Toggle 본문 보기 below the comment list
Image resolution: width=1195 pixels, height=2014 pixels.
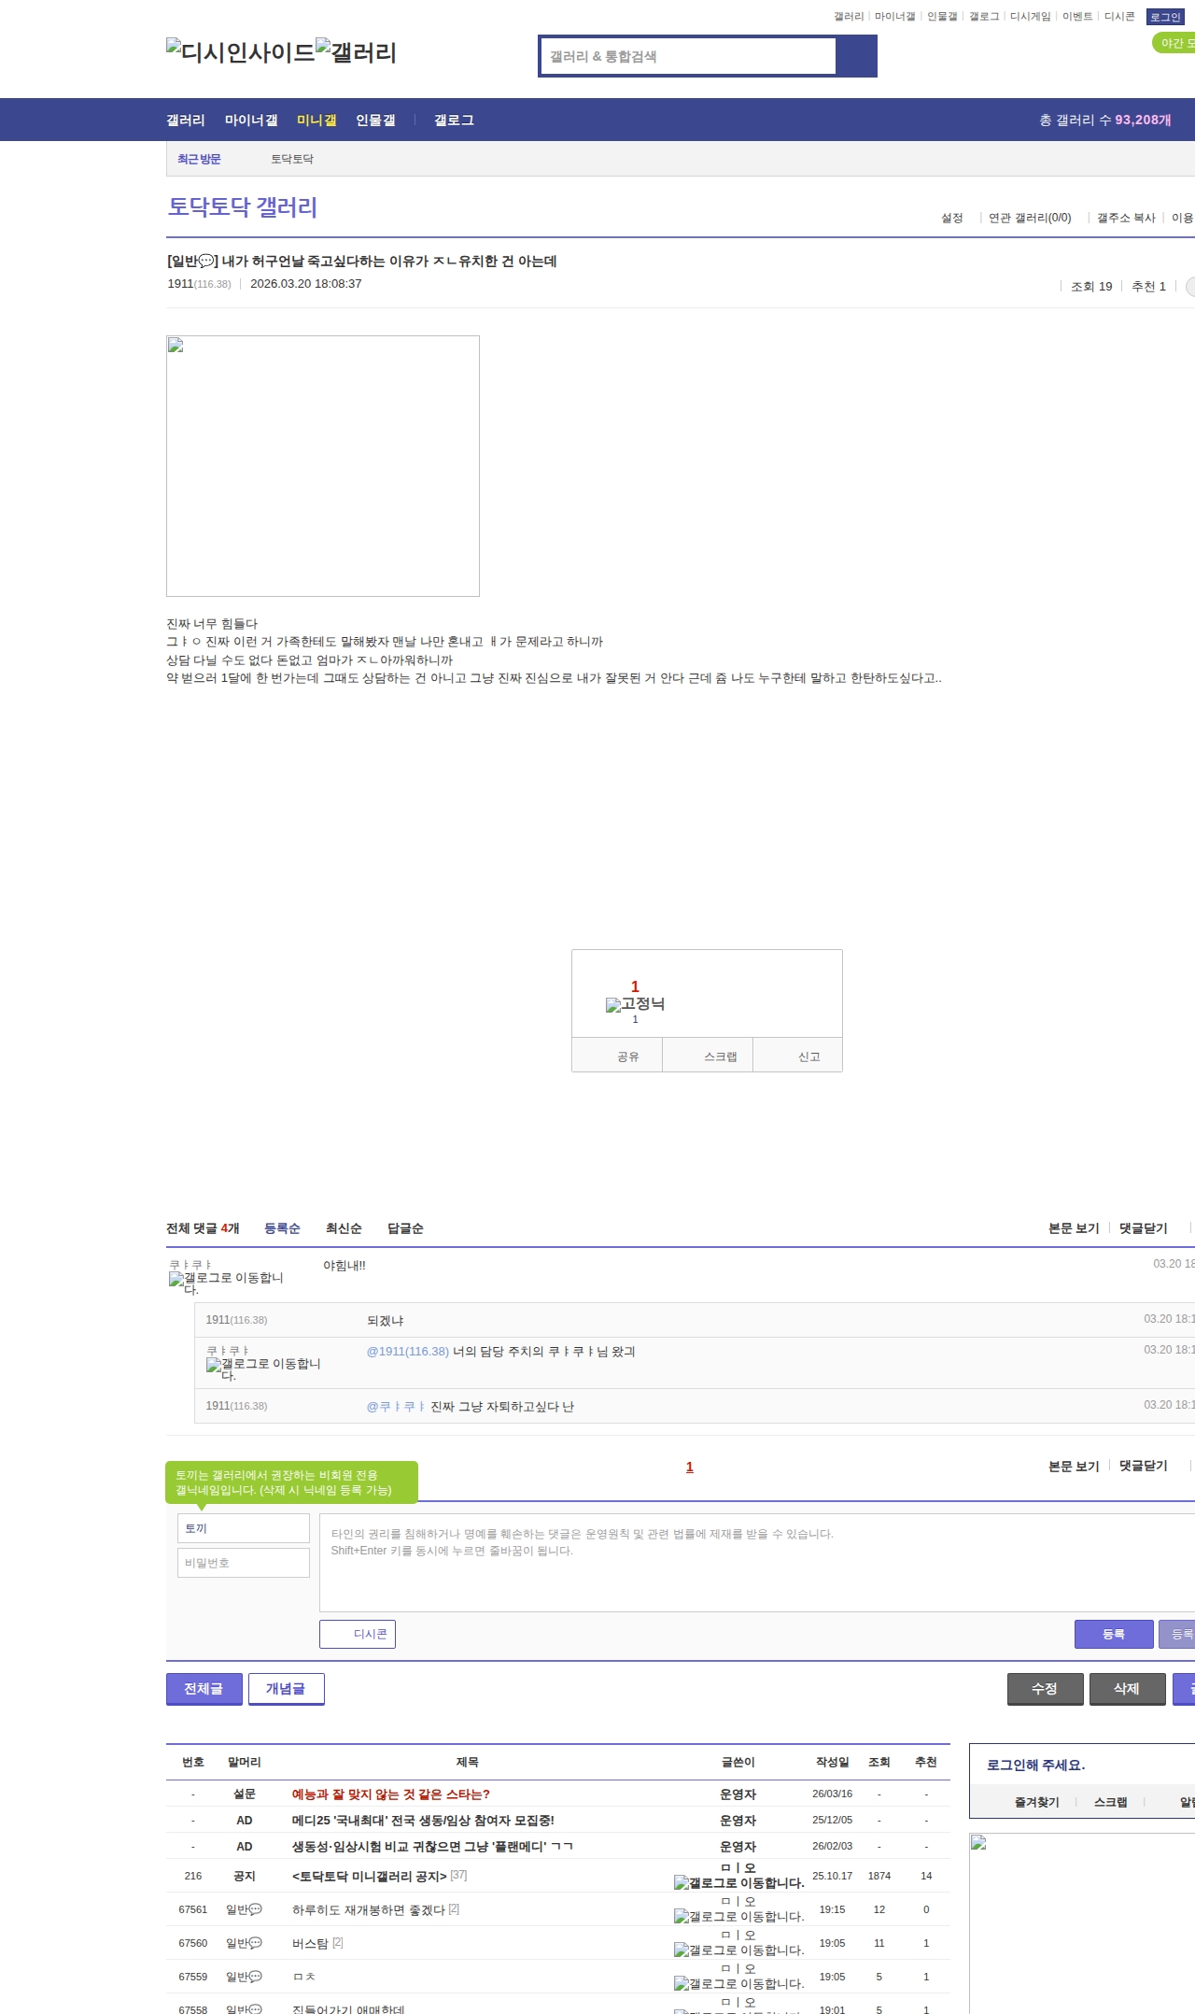[x=1073, y=1466]
